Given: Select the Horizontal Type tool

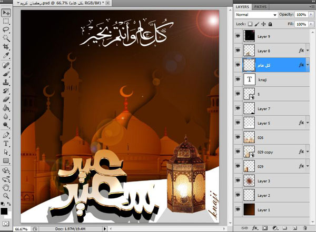Looking at the screenshot, I should pos(6,143).
